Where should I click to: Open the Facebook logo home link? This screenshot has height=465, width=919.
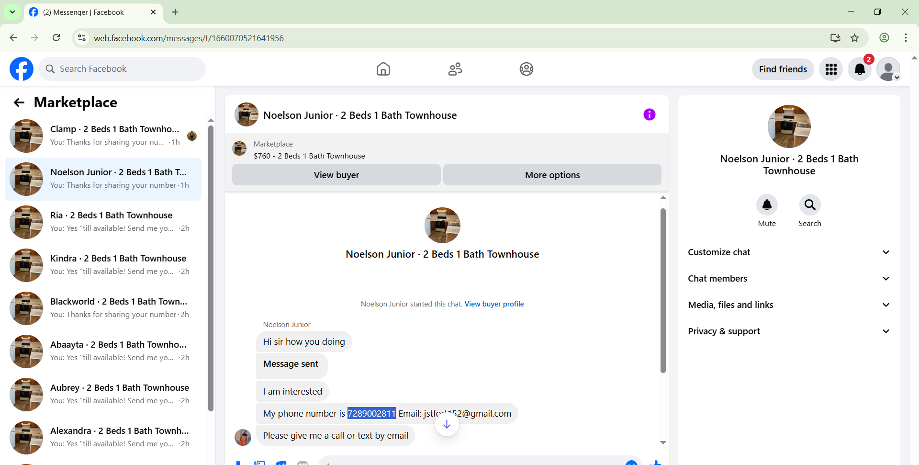[22, 69]
